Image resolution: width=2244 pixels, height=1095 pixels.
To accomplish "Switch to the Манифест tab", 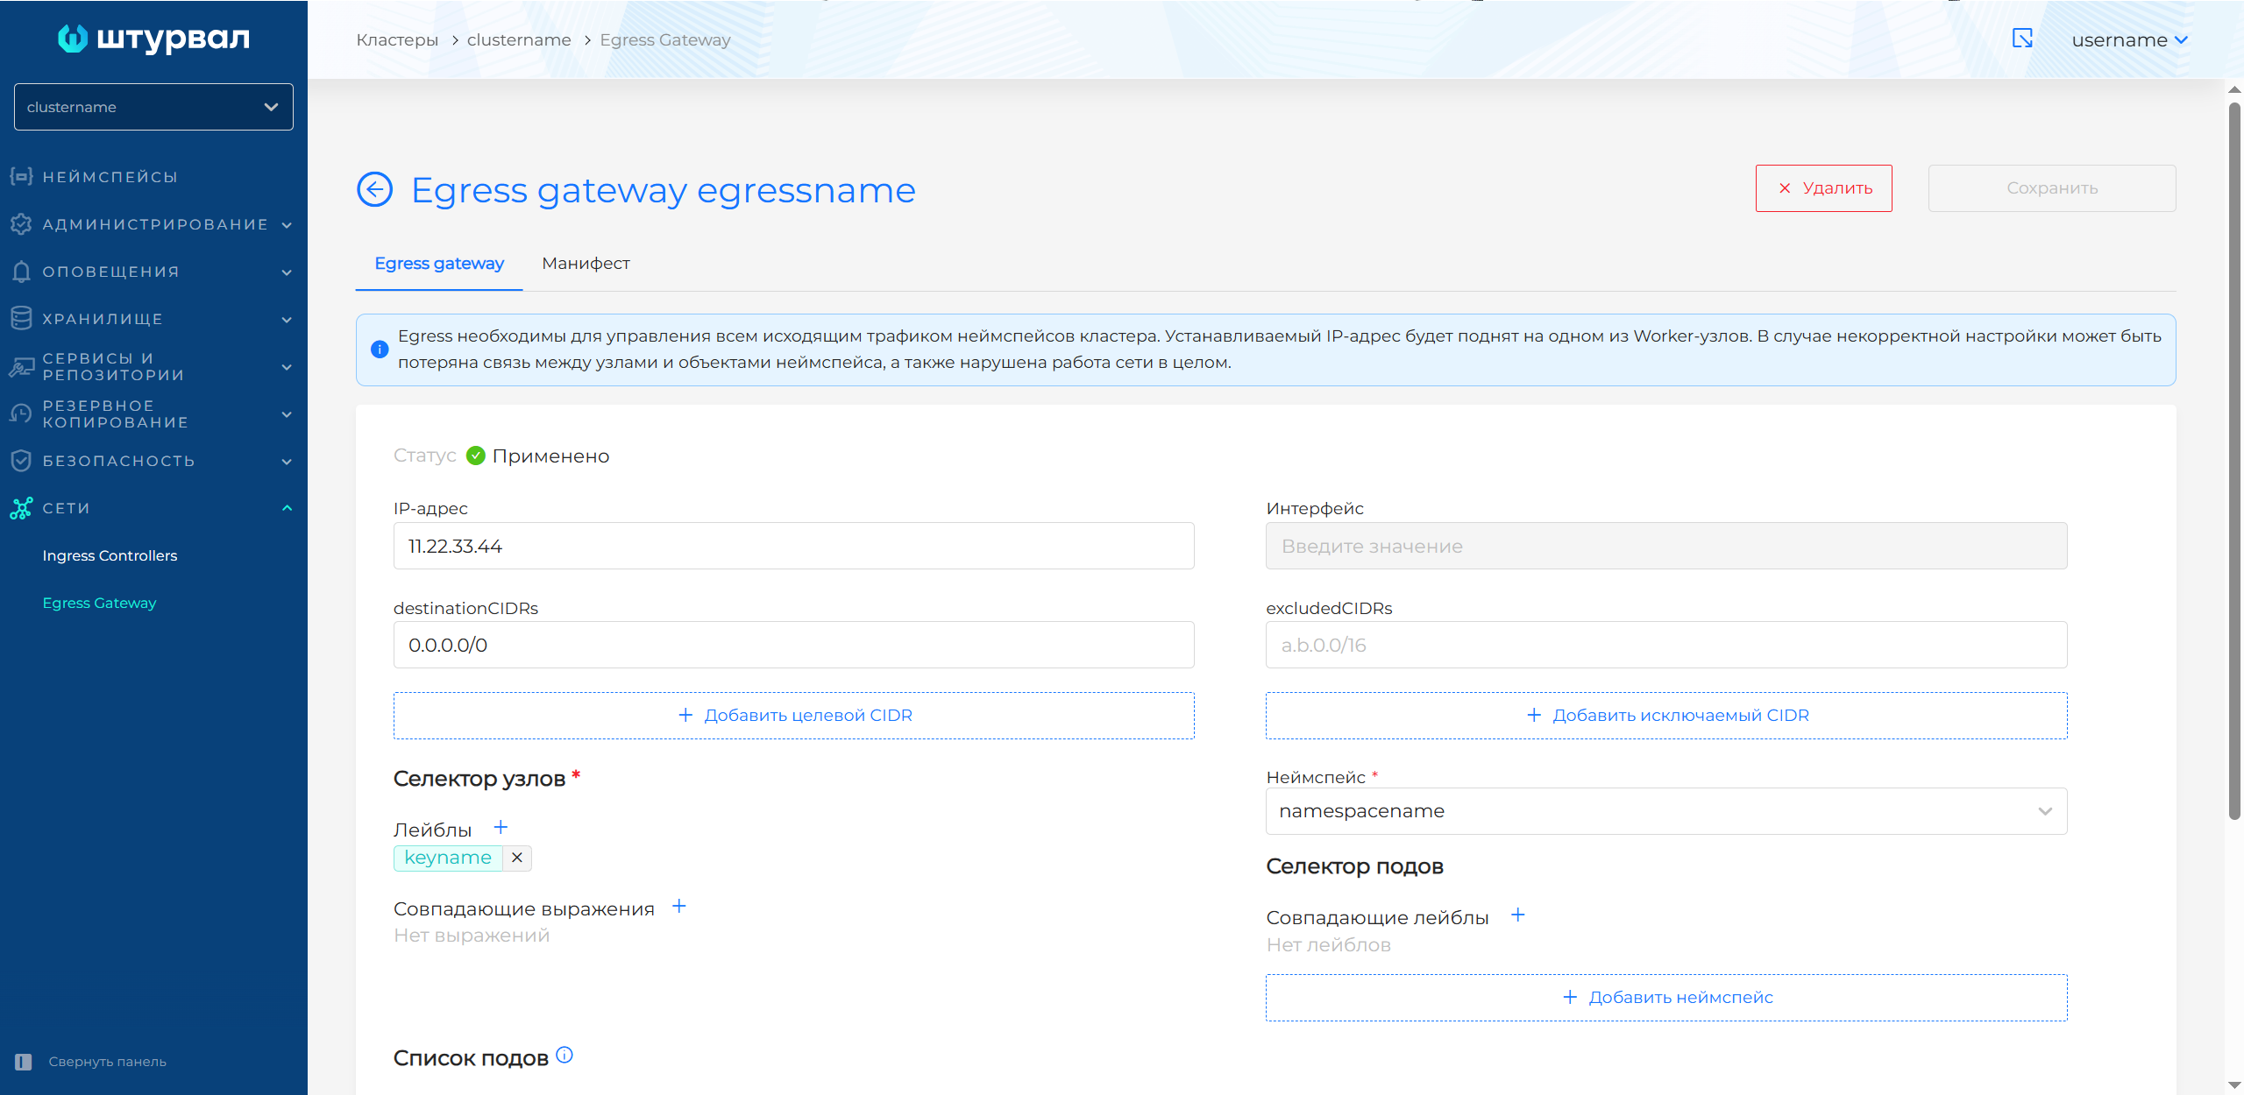I will pyautogui.click(x=586, y=264).
